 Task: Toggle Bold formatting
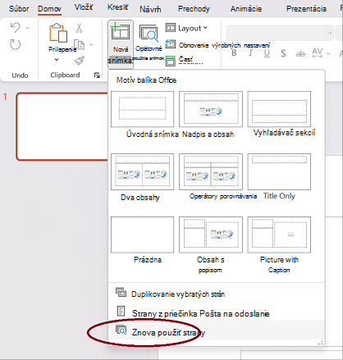(234, 52)
